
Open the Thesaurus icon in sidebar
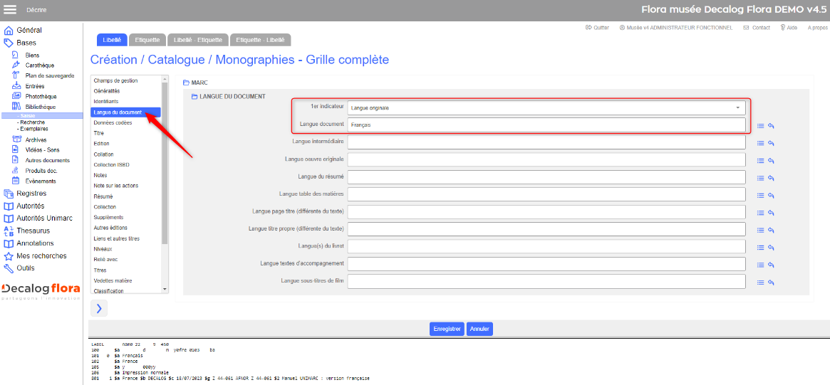(9, 231)
